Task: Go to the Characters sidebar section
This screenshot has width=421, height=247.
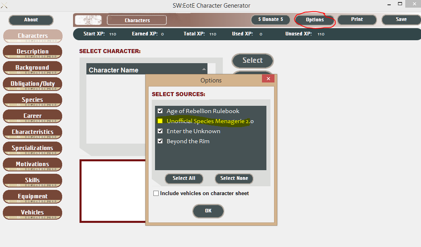Action: pyautogui.click(x=33, y=36)
